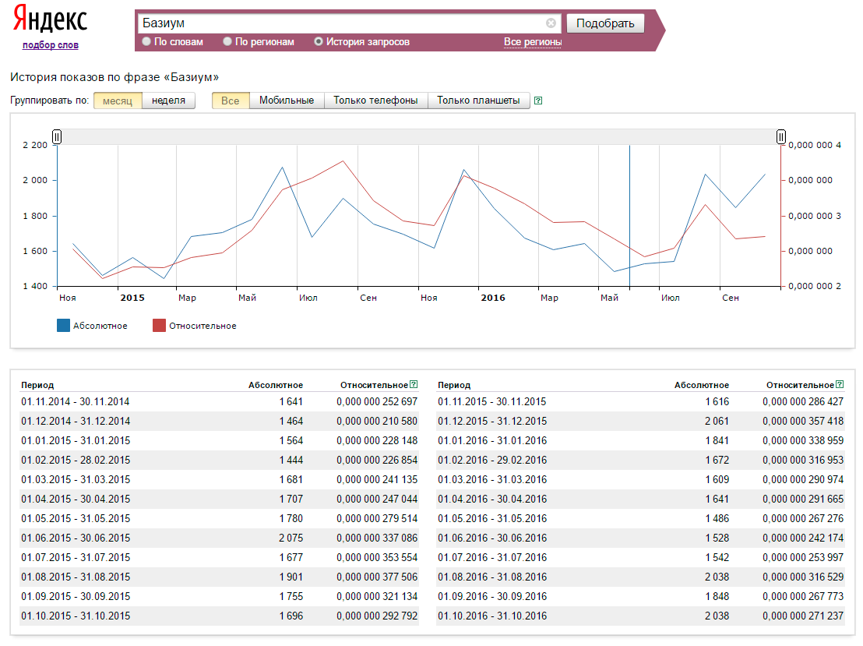This screenshot has height=646, width=863.
Task: Click the period 01.05.2016 - 31.05.2016
Action: coord(492,519)
